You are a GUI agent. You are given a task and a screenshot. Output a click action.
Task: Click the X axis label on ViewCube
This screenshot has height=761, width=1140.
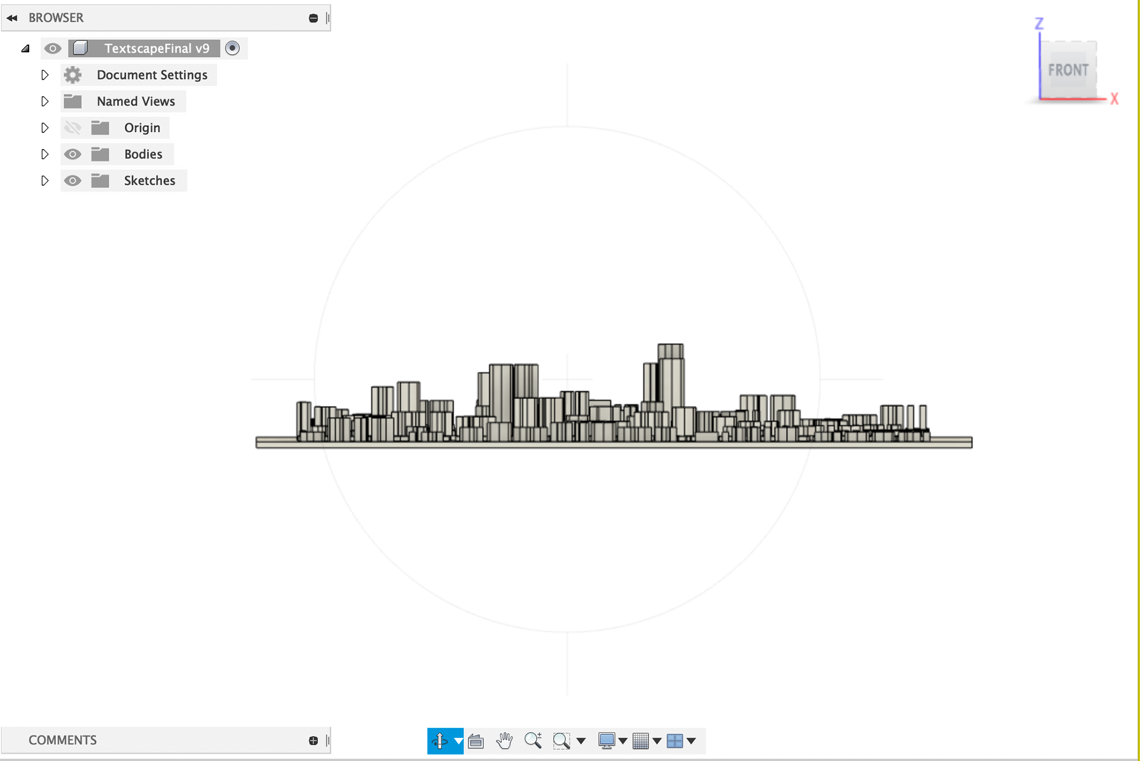pyautogui.click(x=1114, y=99)
